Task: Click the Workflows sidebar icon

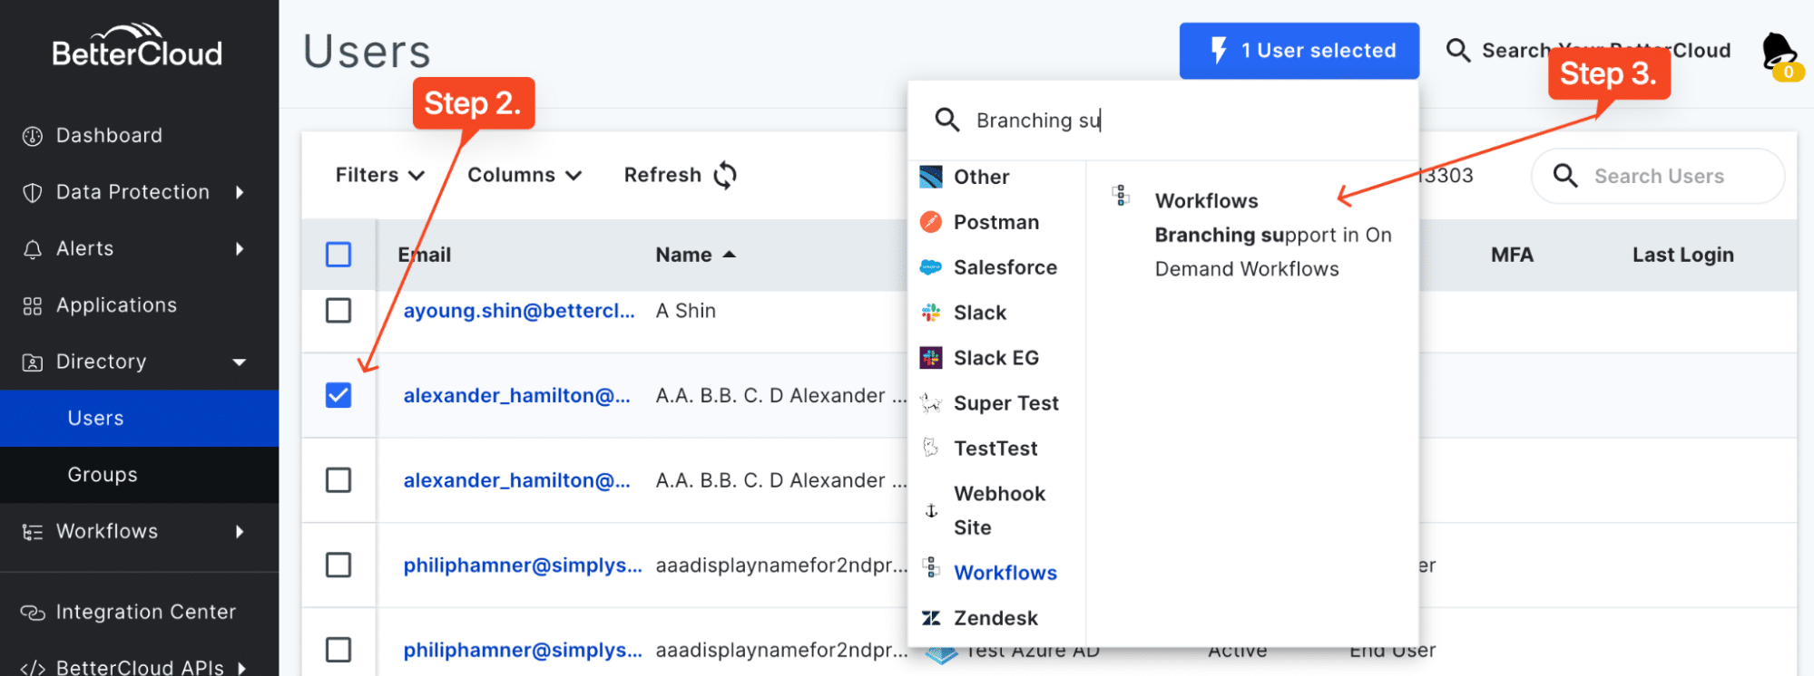Action: coord(33,532)
